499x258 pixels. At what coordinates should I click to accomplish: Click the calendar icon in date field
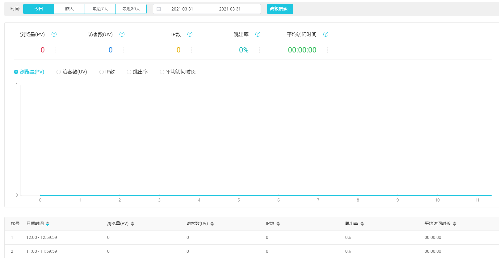pyautogui.click(x=159, y=9)
